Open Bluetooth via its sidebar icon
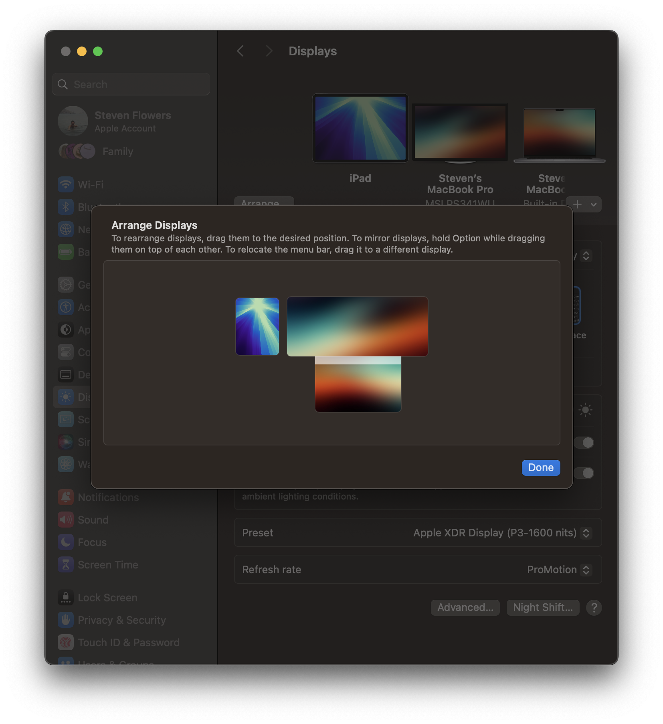Screen dimensions: 663x724 (x=66, y=207)
